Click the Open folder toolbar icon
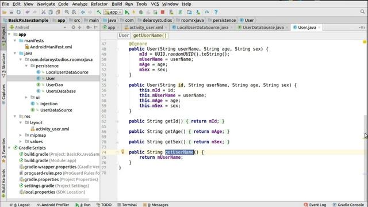This screenshot has height=207, width=368. [x=4, y=12]
